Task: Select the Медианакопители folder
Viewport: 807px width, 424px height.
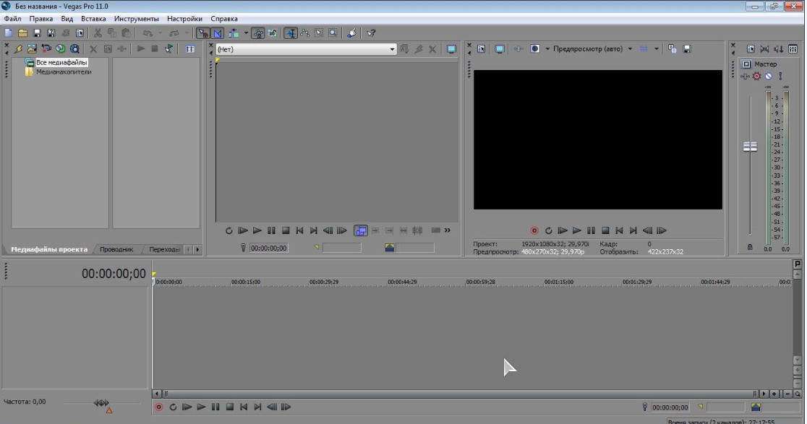Action: point(64,72)
